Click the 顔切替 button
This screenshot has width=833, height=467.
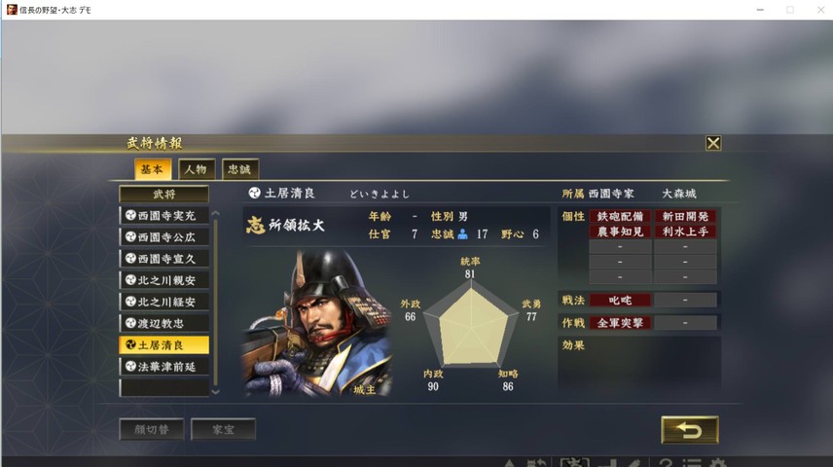[152, 429]
